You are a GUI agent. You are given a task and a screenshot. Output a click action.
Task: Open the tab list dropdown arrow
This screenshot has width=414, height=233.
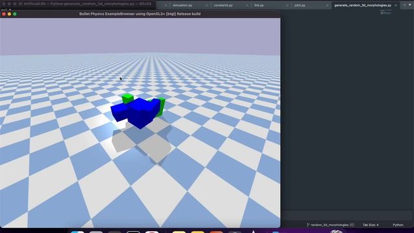410,5
